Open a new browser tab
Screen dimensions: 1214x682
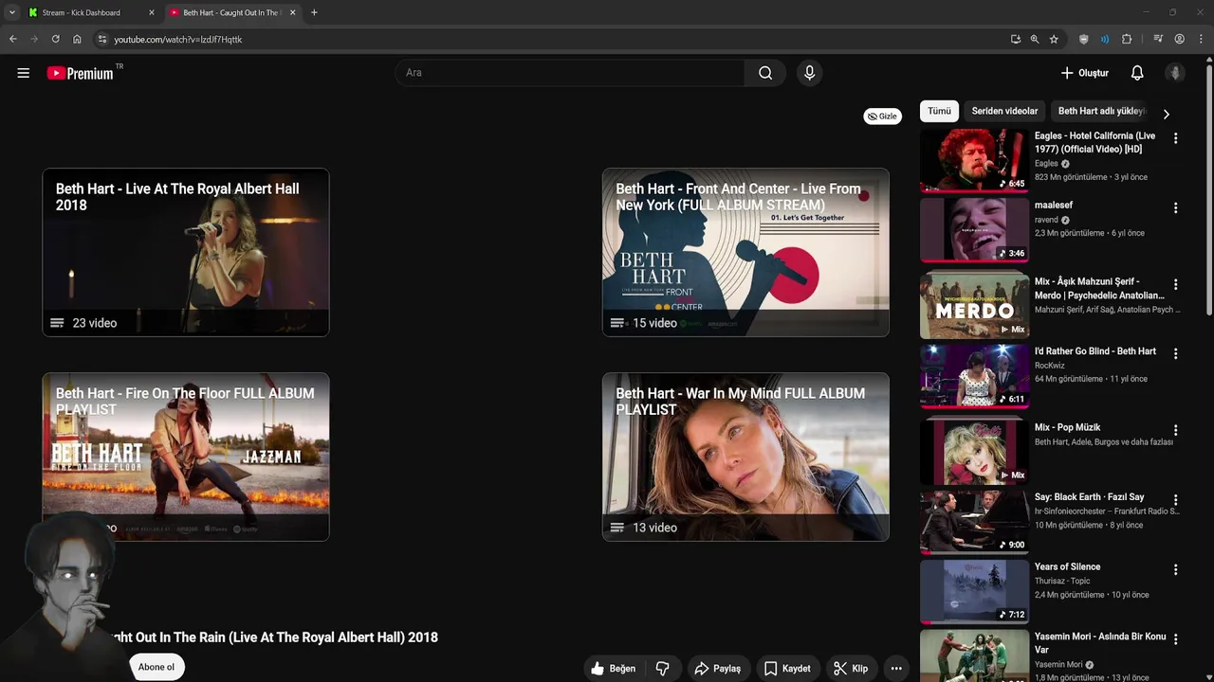tap(314, 12)
